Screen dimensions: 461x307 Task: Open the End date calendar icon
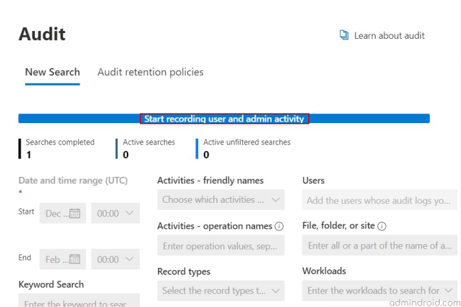(x=74, y=259)
